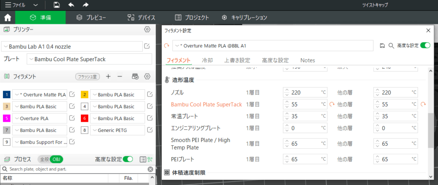Edit filament 9 Bambu Support preset

point(72,142)
